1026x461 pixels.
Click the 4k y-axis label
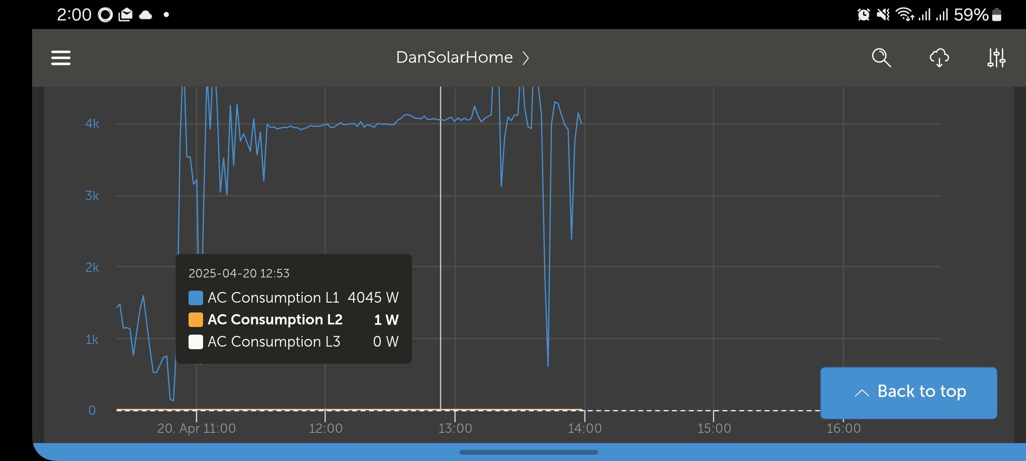coord(92,124)
